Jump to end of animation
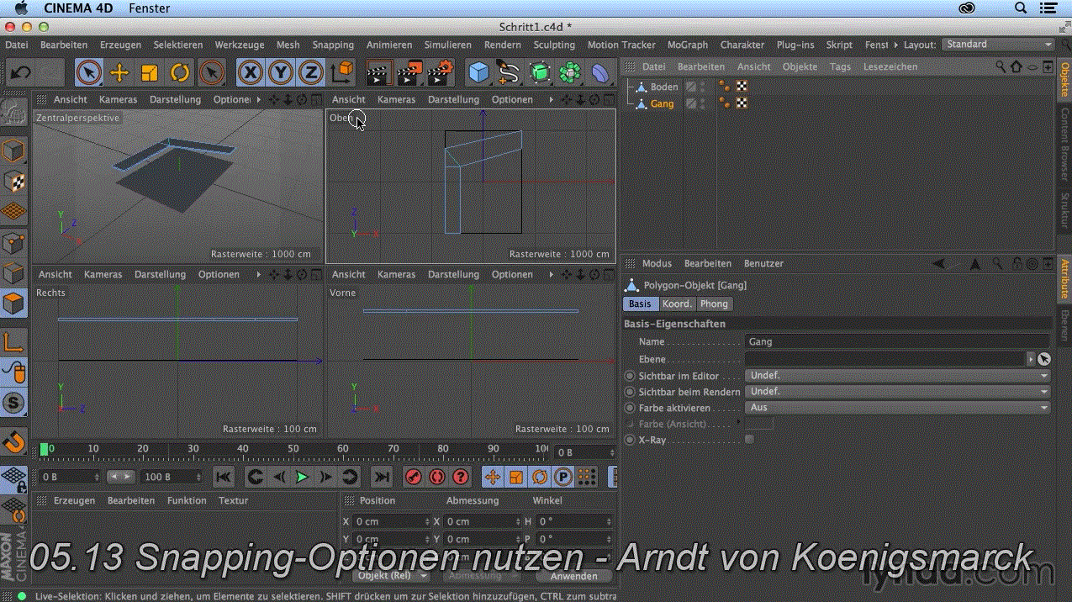Screen dimensions: 1072x602 click(381, 477)
